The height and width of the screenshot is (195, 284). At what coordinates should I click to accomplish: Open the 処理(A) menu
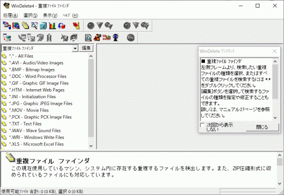click(10, 16)
